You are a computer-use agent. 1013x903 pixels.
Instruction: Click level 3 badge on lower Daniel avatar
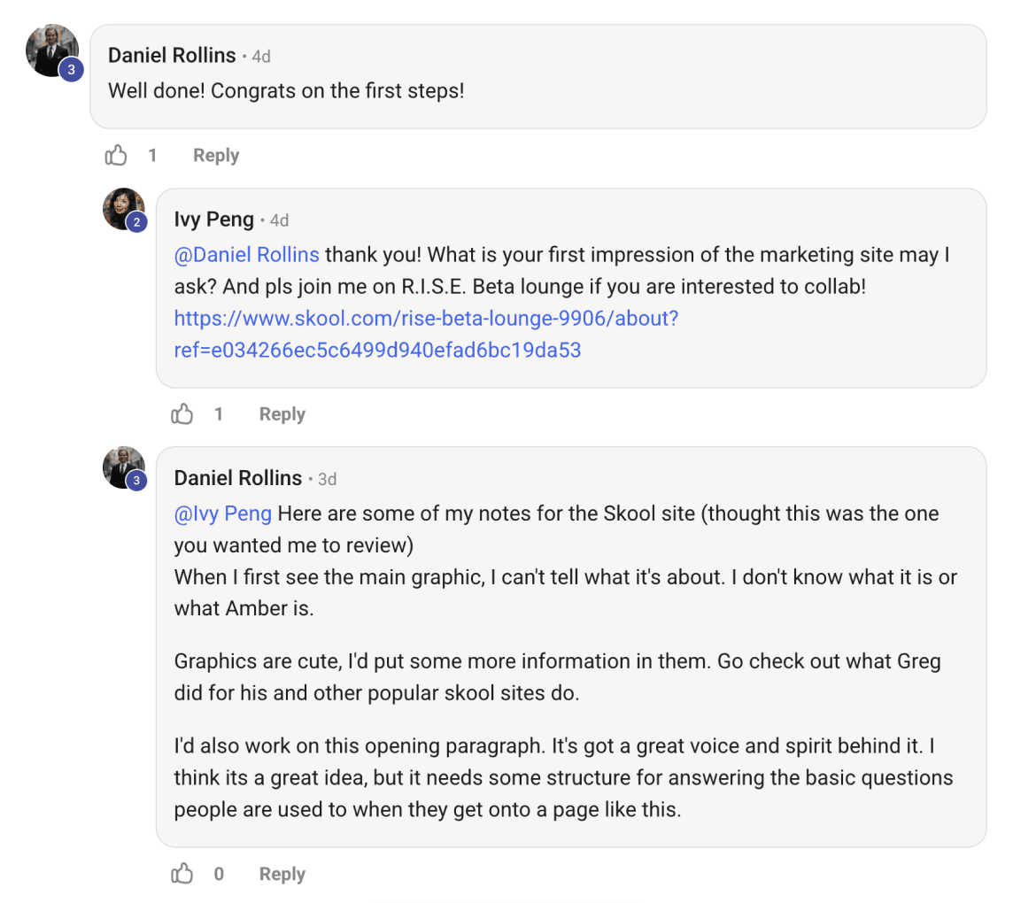pyautogui.click(x=136, y=481)
